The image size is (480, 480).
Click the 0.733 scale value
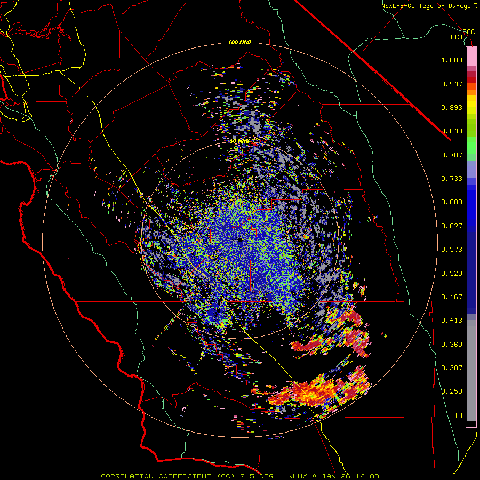452,179
